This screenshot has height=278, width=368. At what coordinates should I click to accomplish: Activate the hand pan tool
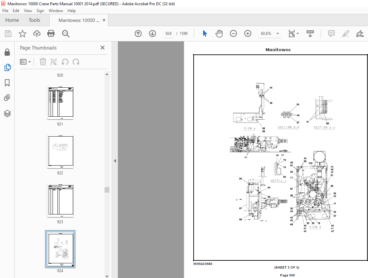[219, 34]
